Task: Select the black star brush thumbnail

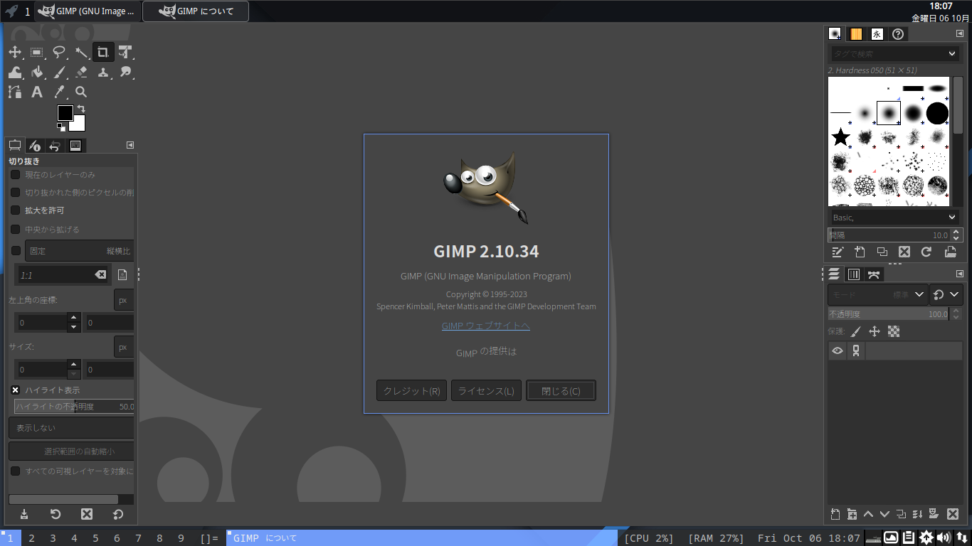Action: point(841,137)
